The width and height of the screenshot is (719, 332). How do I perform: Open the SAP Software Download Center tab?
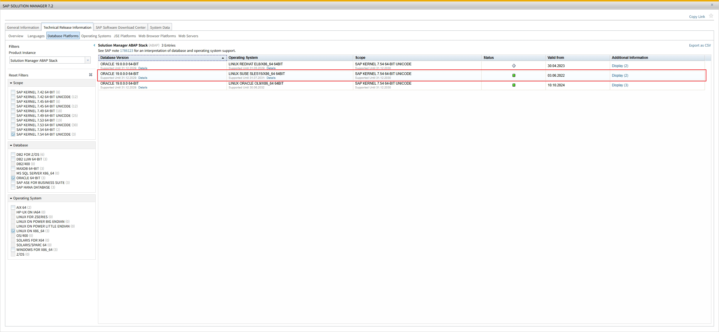coord(121,27)
